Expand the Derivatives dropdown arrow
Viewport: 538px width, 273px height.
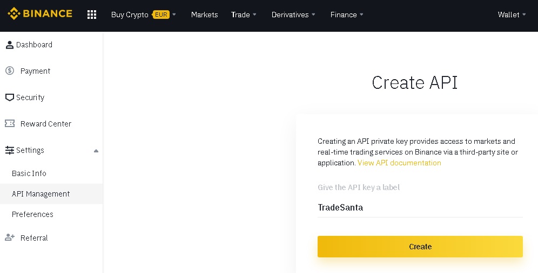(313, 15)
